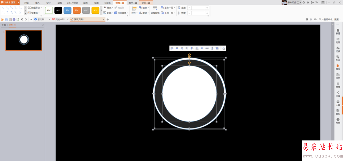Decrease the 宽度 (width) value
This screenshot has width=343, height=161.
tap(189, 13)
